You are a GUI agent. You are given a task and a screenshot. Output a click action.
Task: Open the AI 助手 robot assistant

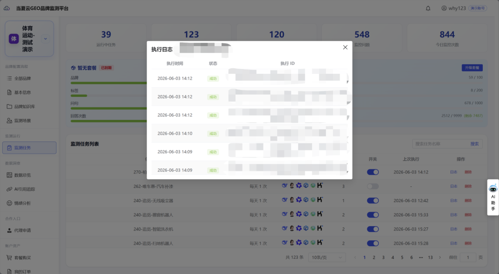pos(493,197)
